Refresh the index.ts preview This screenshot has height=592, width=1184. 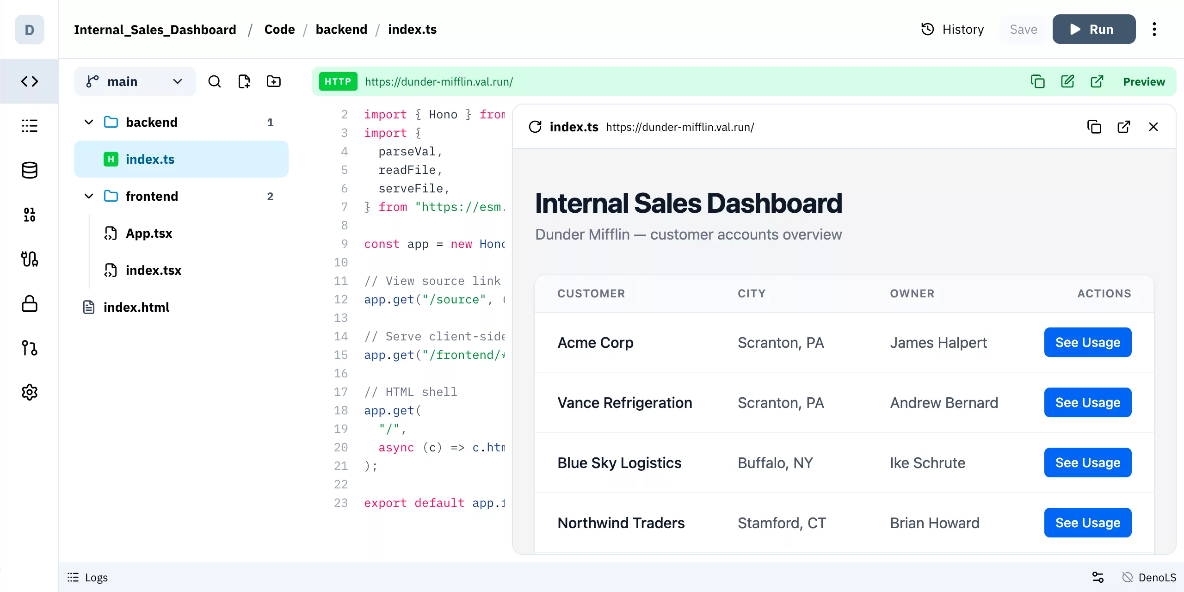[535, 127]
